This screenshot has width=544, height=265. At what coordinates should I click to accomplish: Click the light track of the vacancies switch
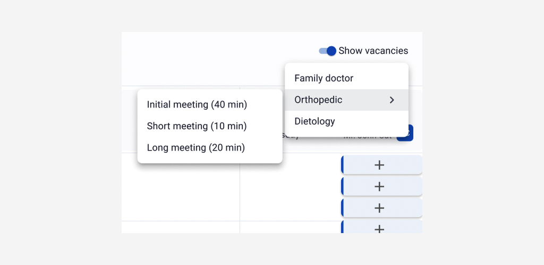pos(322,51)
